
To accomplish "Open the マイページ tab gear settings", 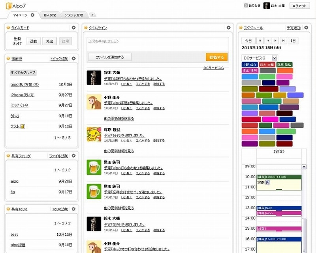I will [33, 15].
